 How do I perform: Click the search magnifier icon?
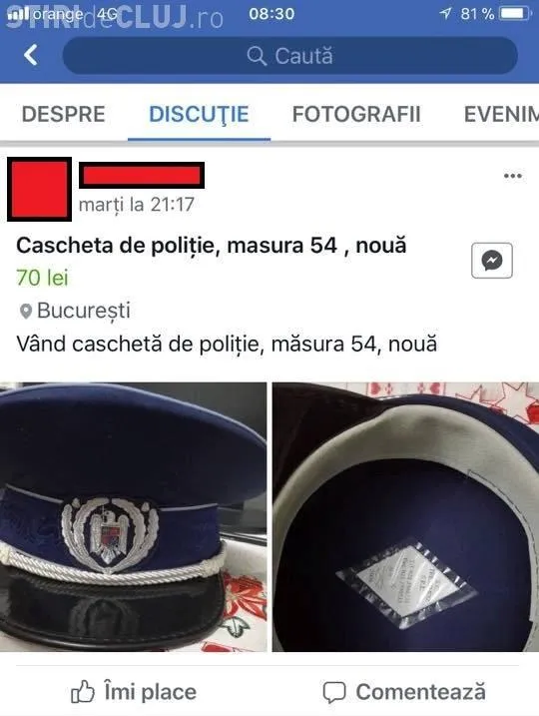click(257, 56)
